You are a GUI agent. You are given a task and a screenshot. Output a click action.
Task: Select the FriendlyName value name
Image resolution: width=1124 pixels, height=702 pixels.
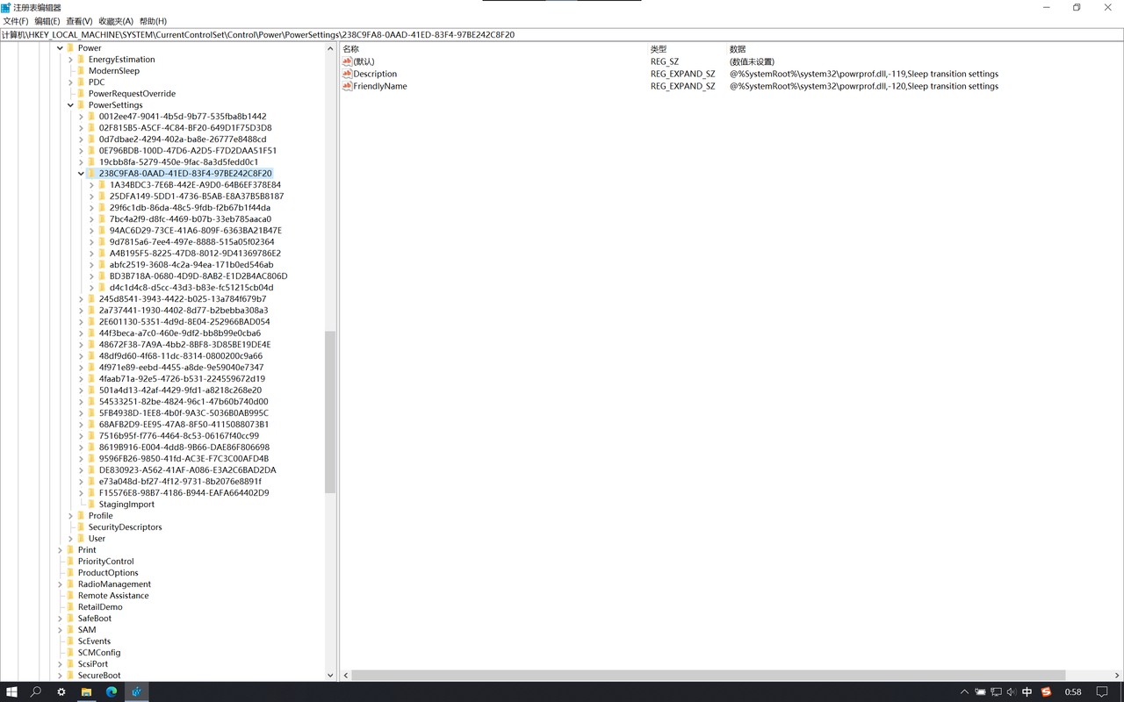380,86
